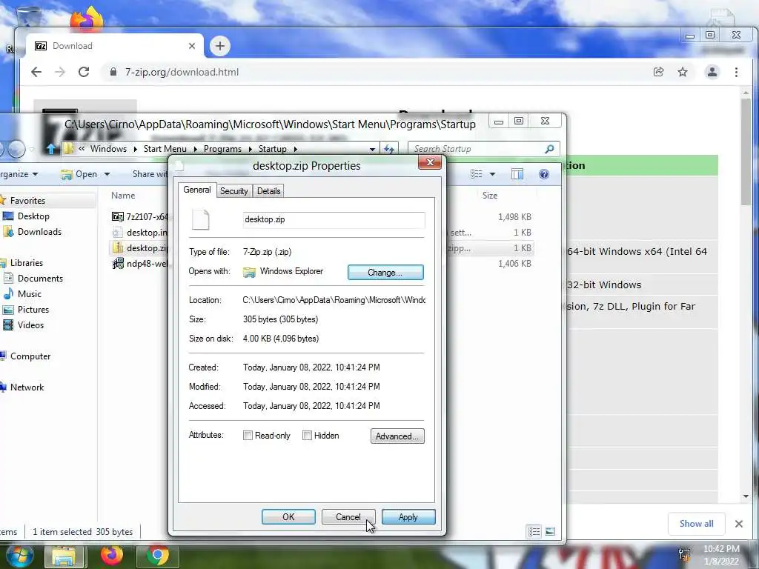Click Start Menu breadcrumb segment
This screenshot has width=759, height=569.
pyautogui.click(x=165, y=149)
